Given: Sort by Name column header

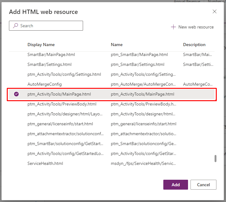Looking at the screenshot, I should point(117,45).
